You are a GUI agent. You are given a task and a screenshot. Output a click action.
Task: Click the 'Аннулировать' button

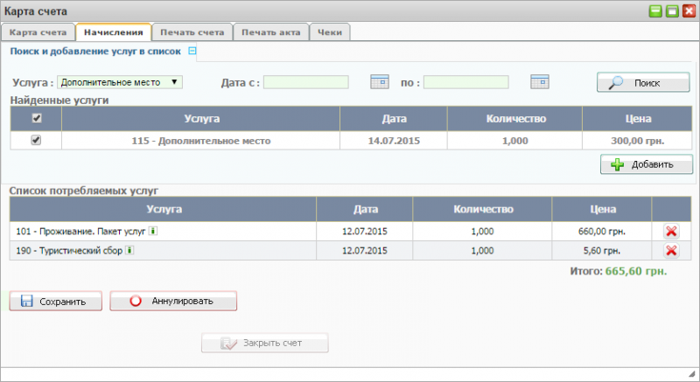point(173,302)
